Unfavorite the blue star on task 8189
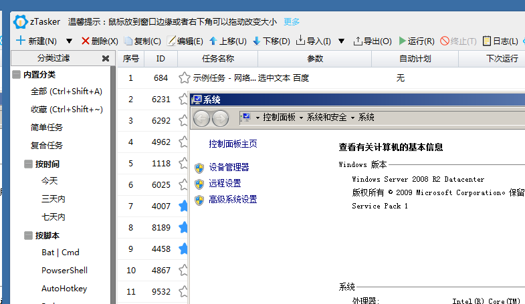This screenshot has height=304, width=525. pyautogui.click(x=183, y=227)
